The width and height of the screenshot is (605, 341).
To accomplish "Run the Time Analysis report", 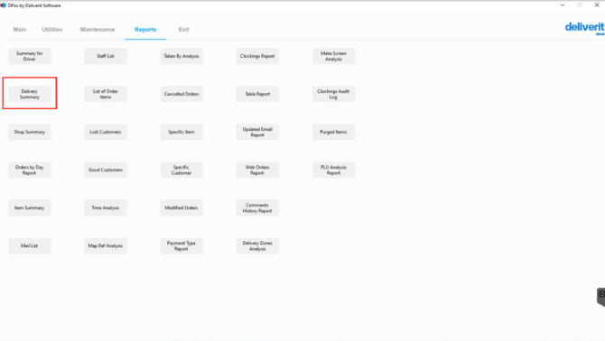I will [106, 207].
